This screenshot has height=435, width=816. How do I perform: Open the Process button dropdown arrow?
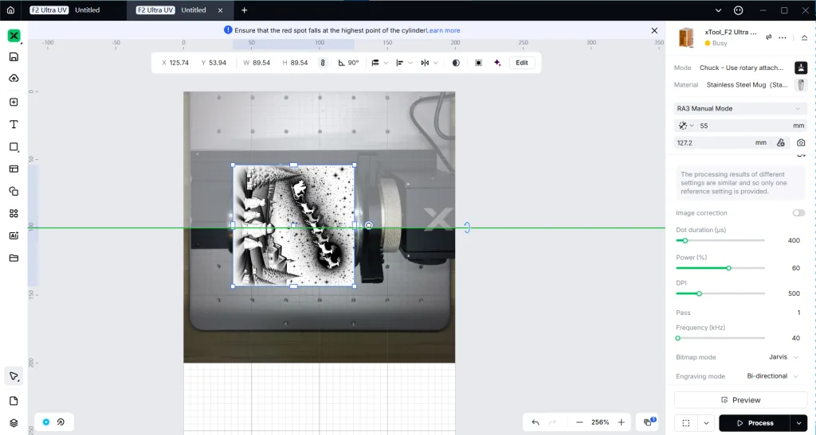(798, 423)
